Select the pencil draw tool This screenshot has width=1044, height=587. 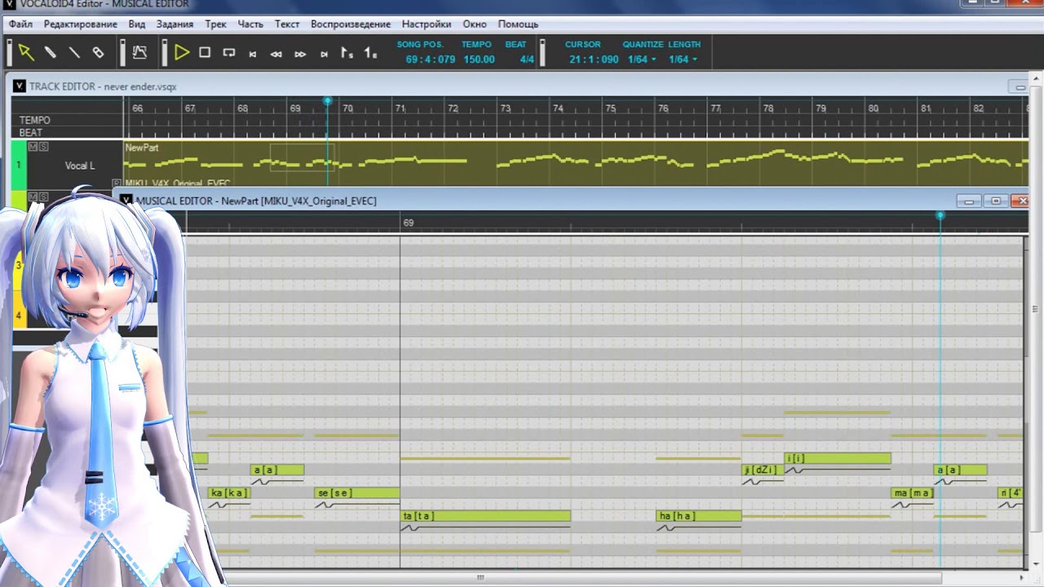click(x=51, y=53)
